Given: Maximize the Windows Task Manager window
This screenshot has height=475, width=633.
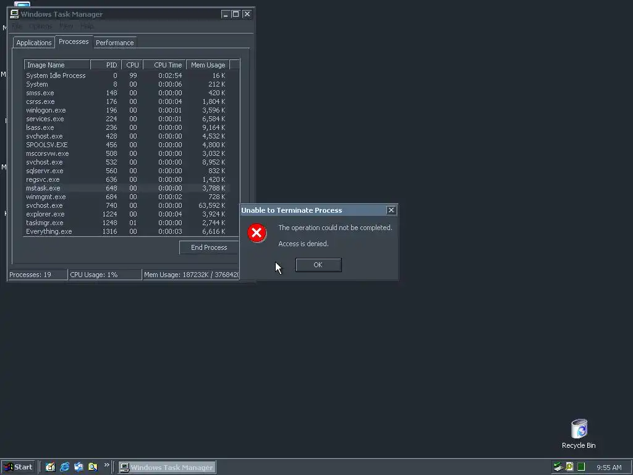Looking at the screenshot, I should click(x=236, y=14).
